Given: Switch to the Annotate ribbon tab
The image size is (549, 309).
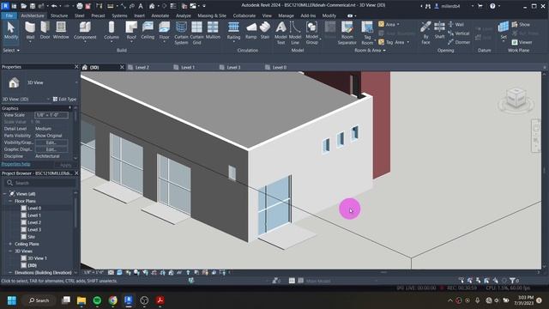Looking at the screenshot, I should click(x=160, y=15).
